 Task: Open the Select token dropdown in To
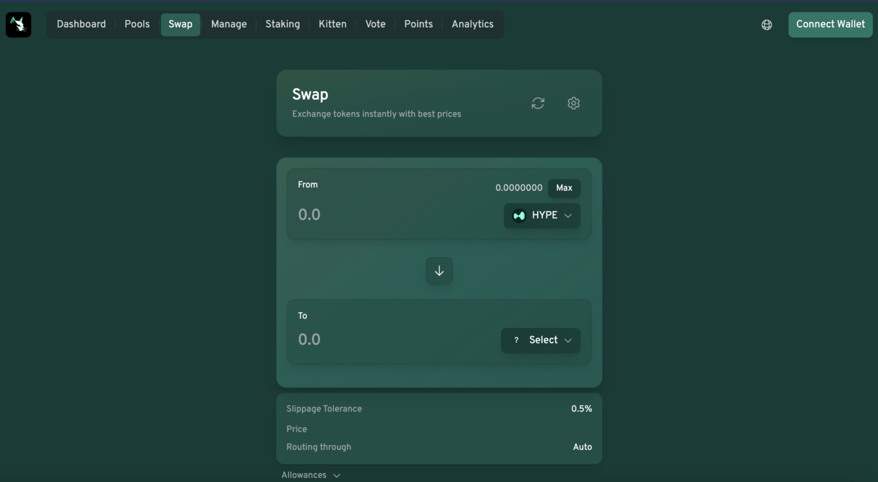(541, 340)
